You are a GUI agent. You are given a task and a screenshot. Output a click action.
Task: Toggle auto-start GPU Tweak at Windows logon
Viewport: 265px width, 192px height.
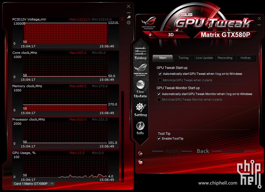click(x=160, y=74)
